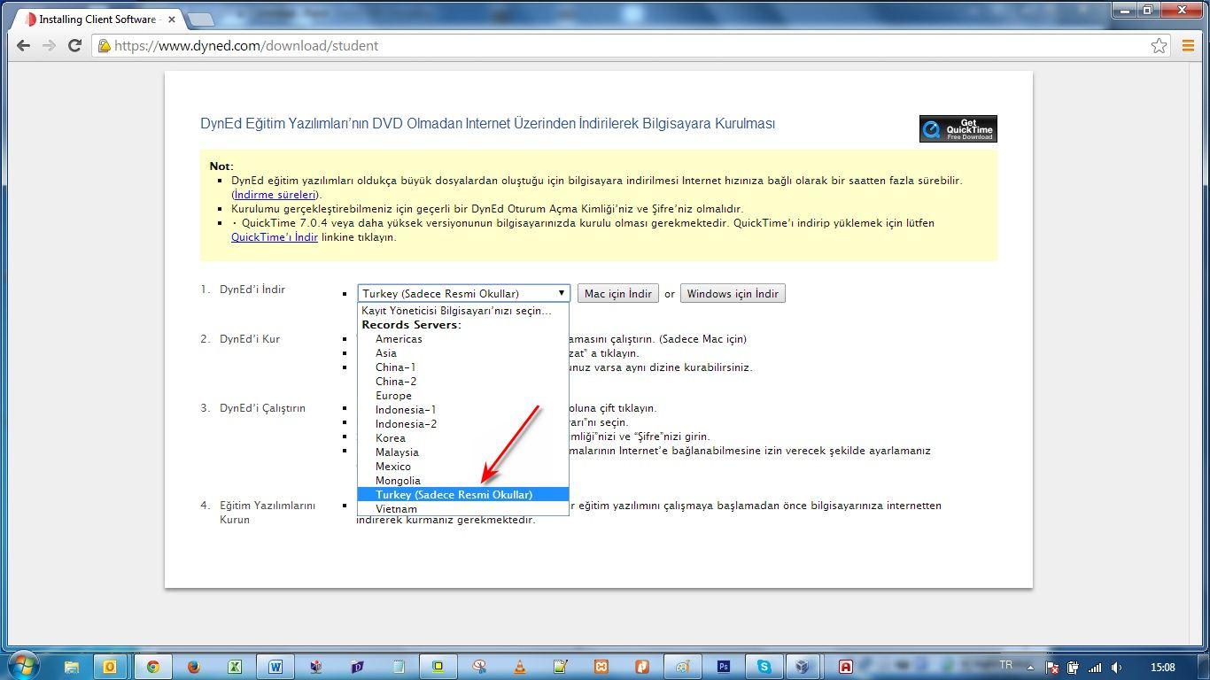Open the Windows Start menu
Image resolution: width=1210 pixels, height=680 pixels.
pyautogui.click(x=23, y=666)
